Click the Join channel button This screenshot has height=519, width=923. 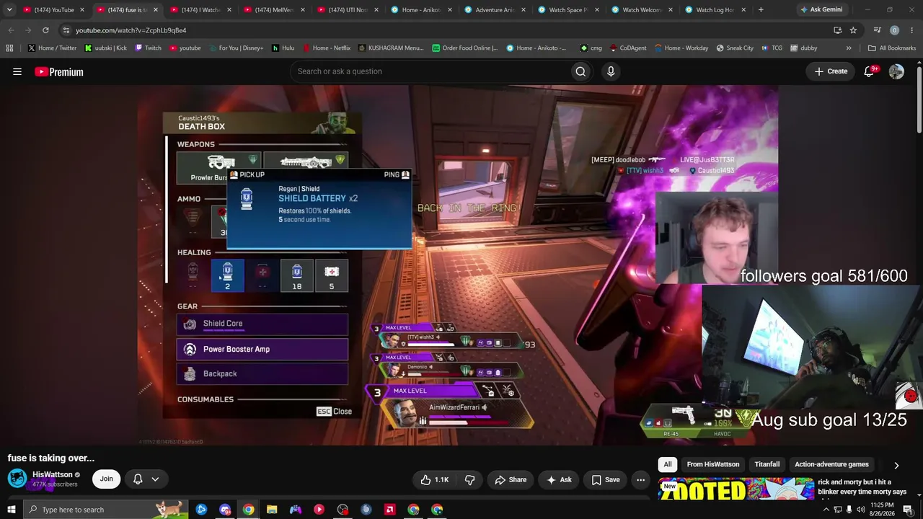(x=107, y=479)
